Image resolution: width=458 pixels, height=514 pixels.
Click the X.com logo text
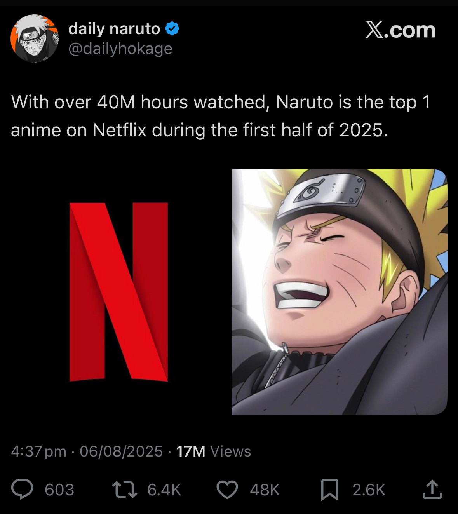coord(401,30)
